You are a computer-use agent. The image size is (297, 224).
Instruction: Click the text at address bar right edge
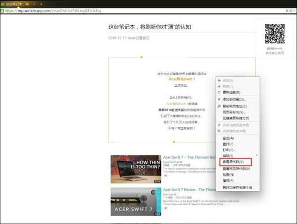tap(290, 11)
